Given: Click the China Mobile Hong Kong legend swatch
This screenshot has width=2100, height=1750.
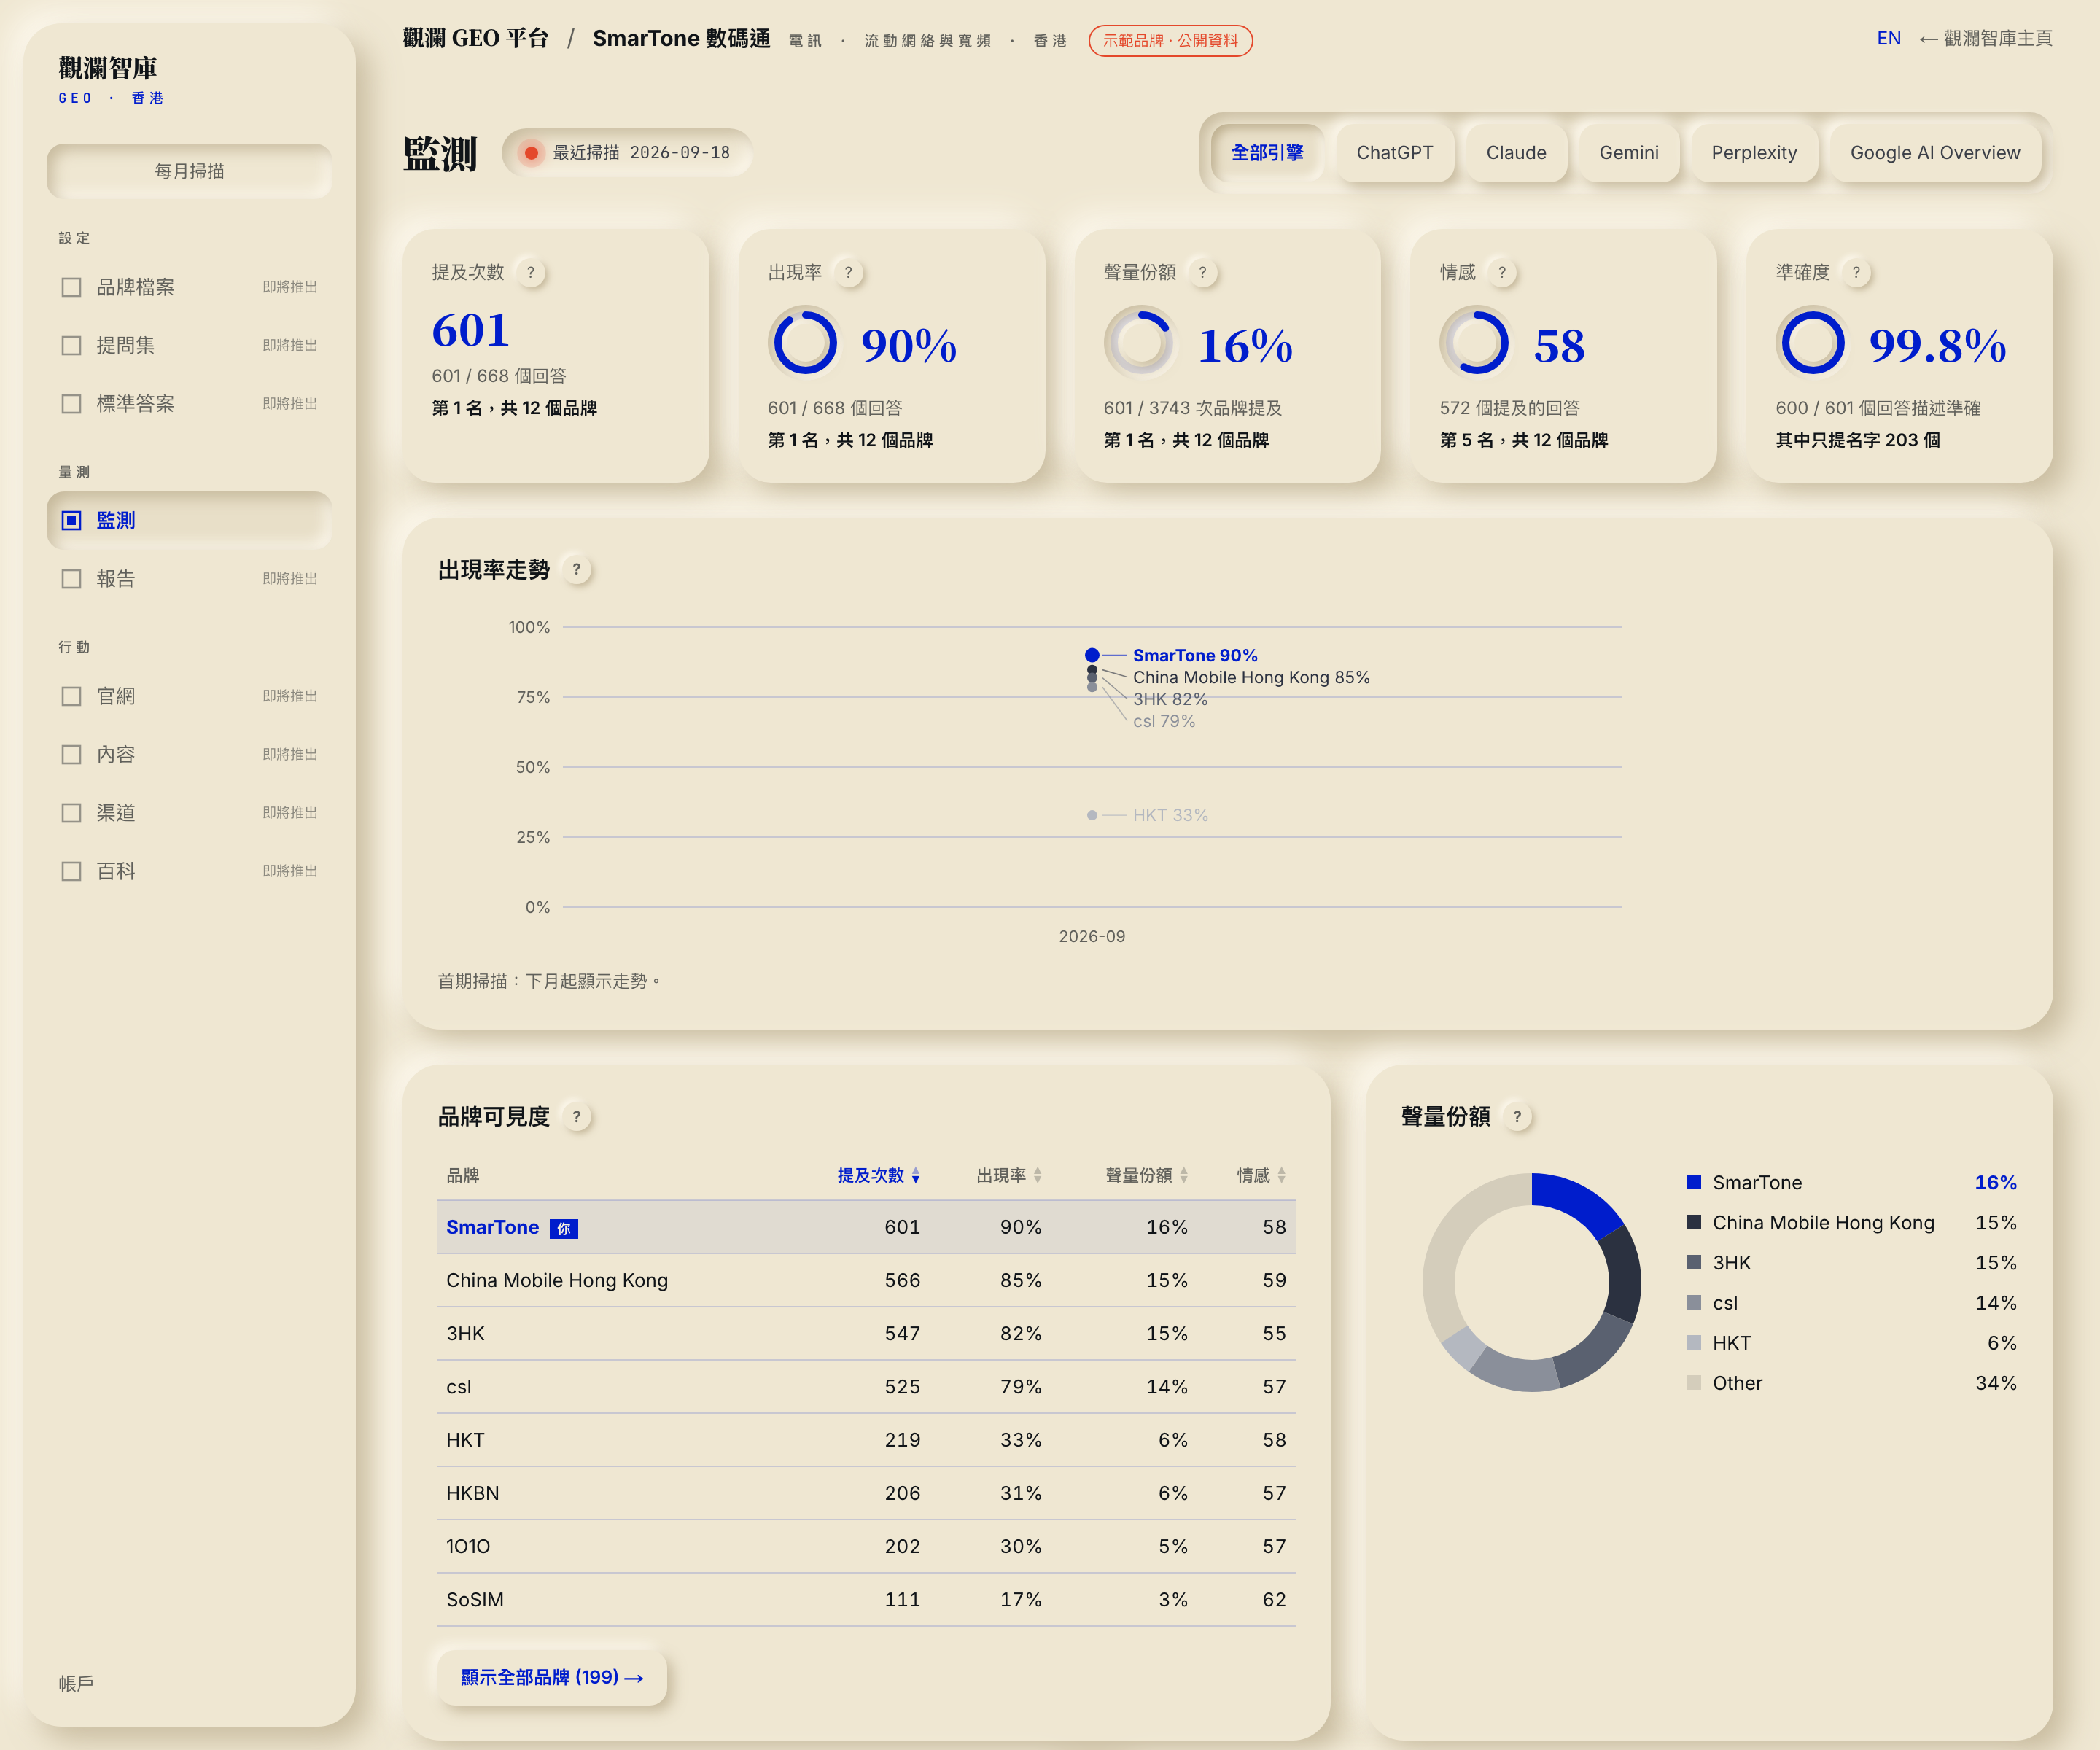Looking at the screenshot, I should (1694, 1222).
